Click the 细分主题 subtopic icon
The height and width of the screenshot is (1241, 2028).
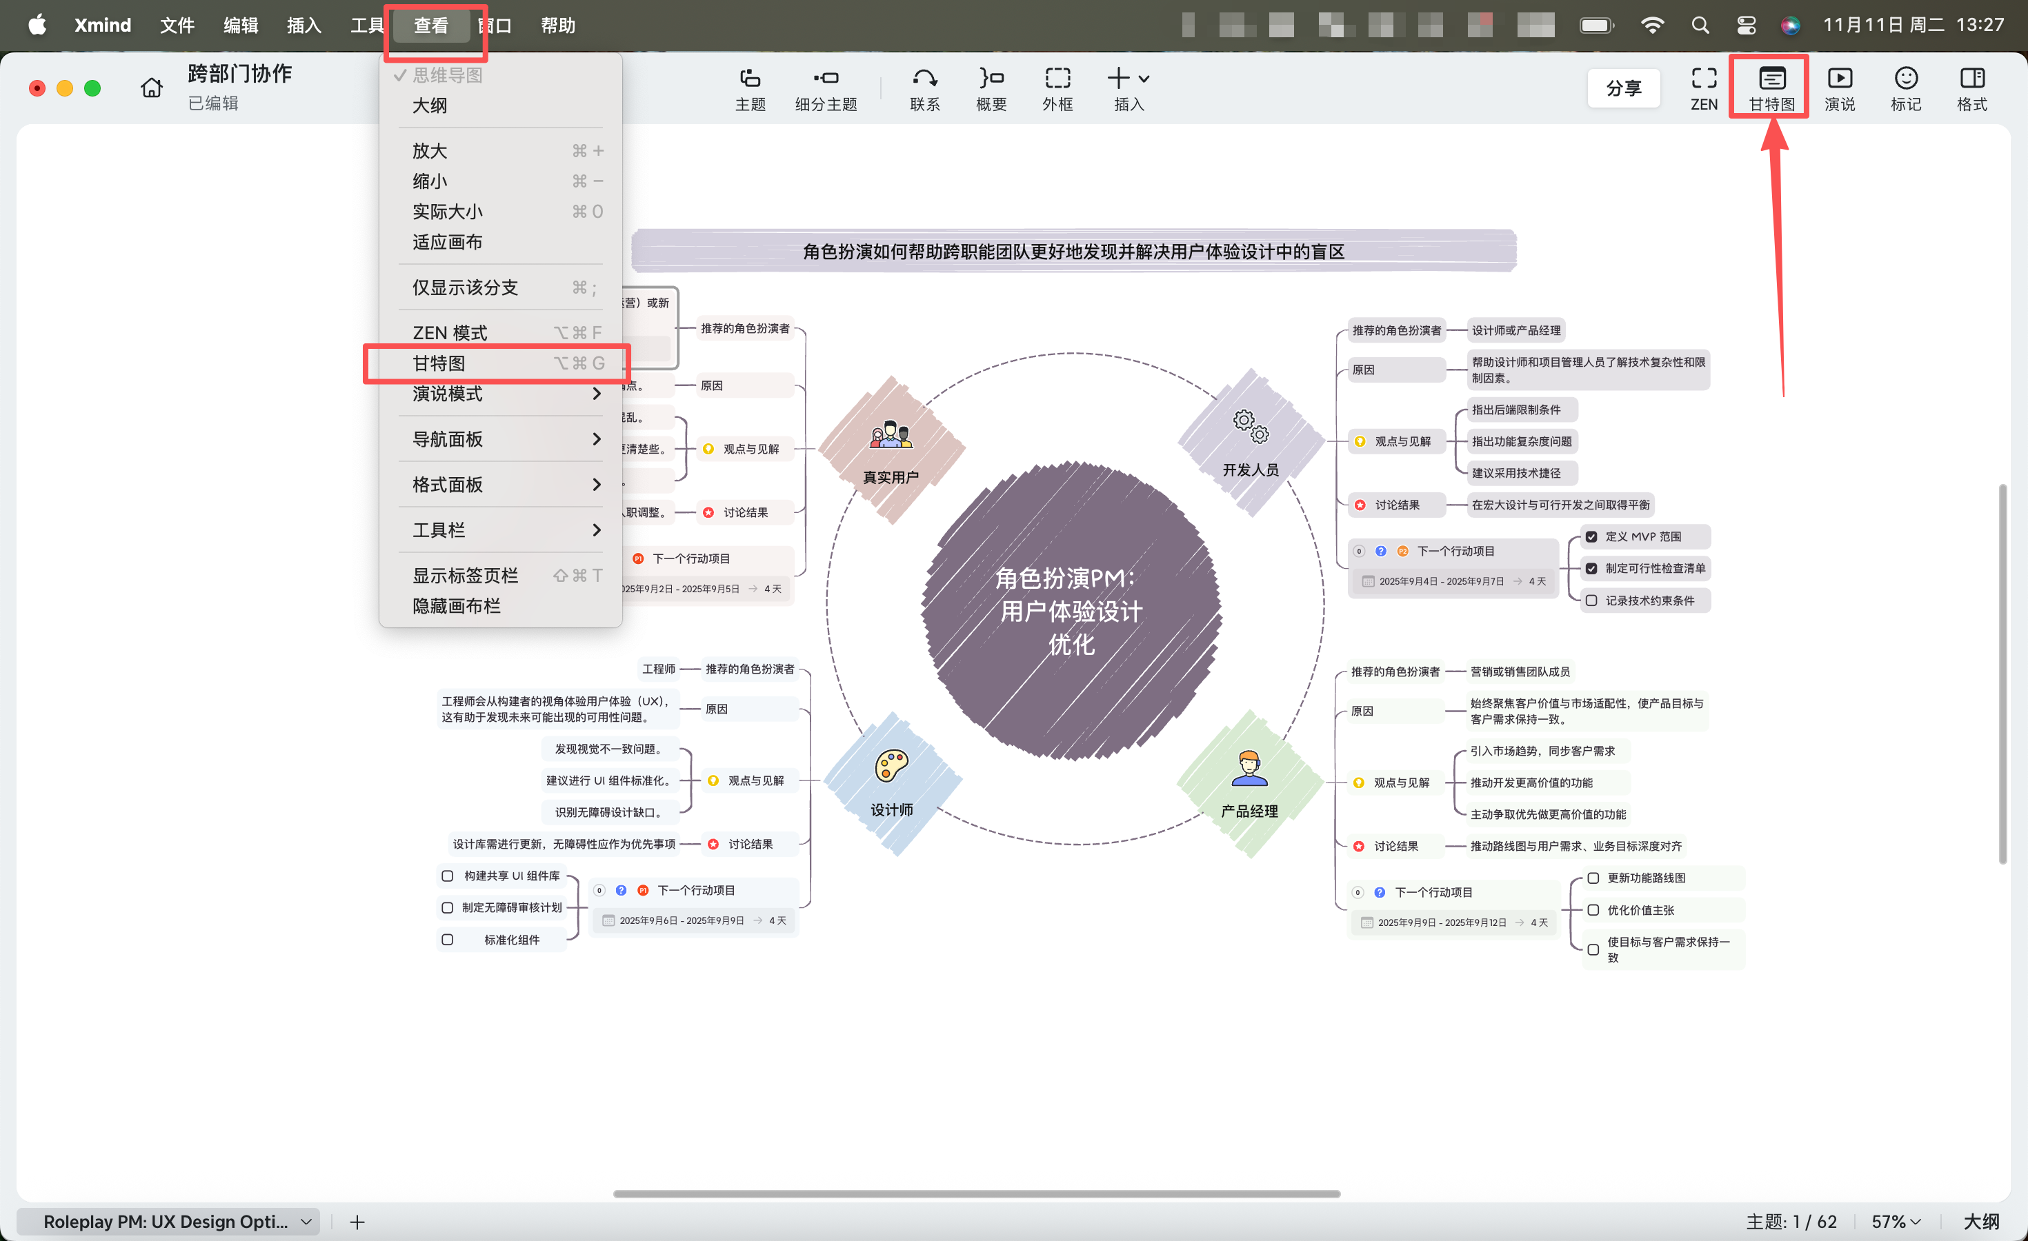tap(826, 79)
